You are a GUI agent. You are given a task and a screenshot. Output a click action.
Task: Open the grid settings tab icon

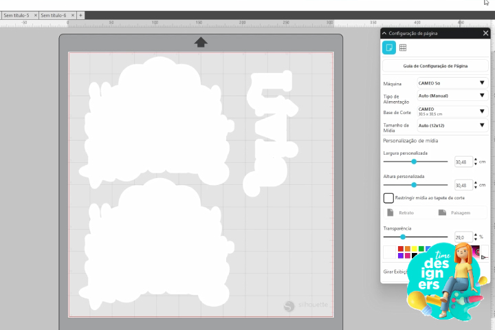point(403,47)
